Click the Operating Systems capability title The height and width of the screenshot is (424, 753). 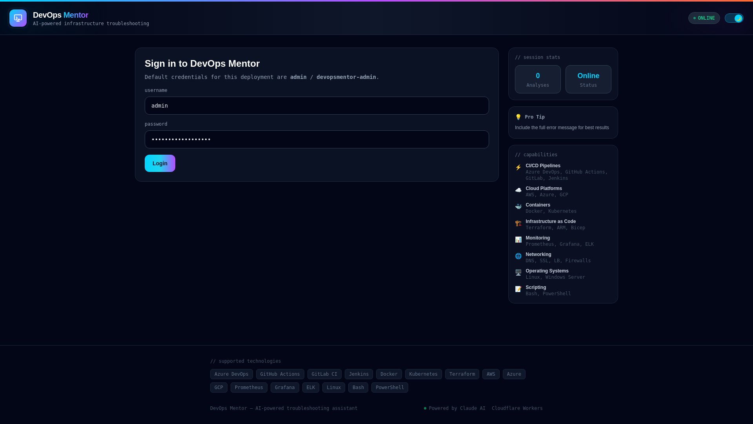[x=547, y=271]
